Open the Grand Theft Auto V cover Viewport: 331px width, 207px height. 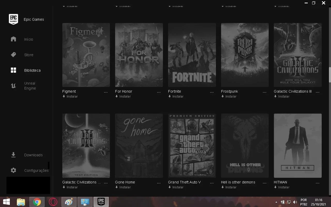pyautogui.click(x=192, y=146)
